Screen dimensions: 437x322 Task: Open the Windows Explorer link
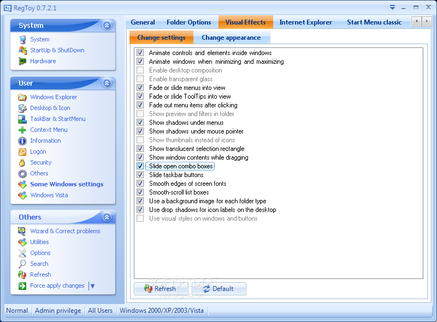tap(54, 97)
